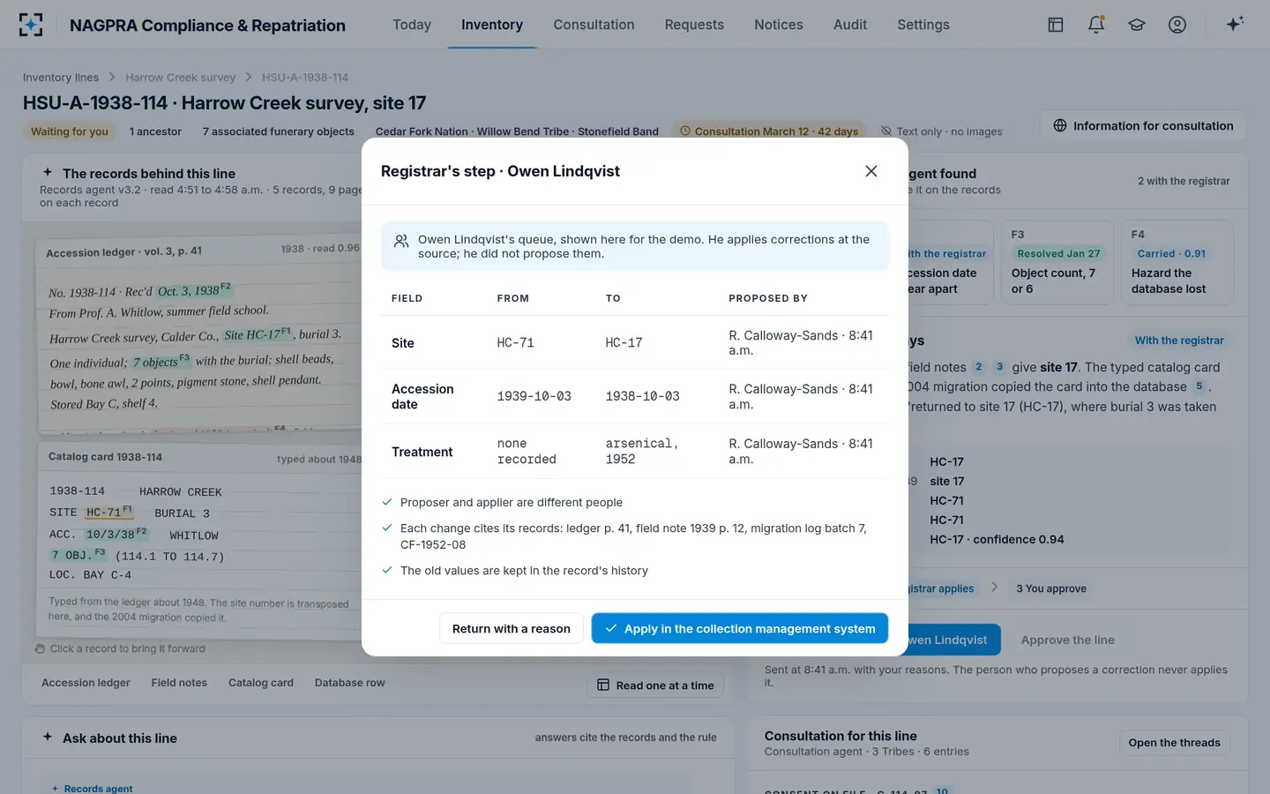Open the Settings tab
The height and width of the screenshot is (794, 1270).
pos(923,25)
